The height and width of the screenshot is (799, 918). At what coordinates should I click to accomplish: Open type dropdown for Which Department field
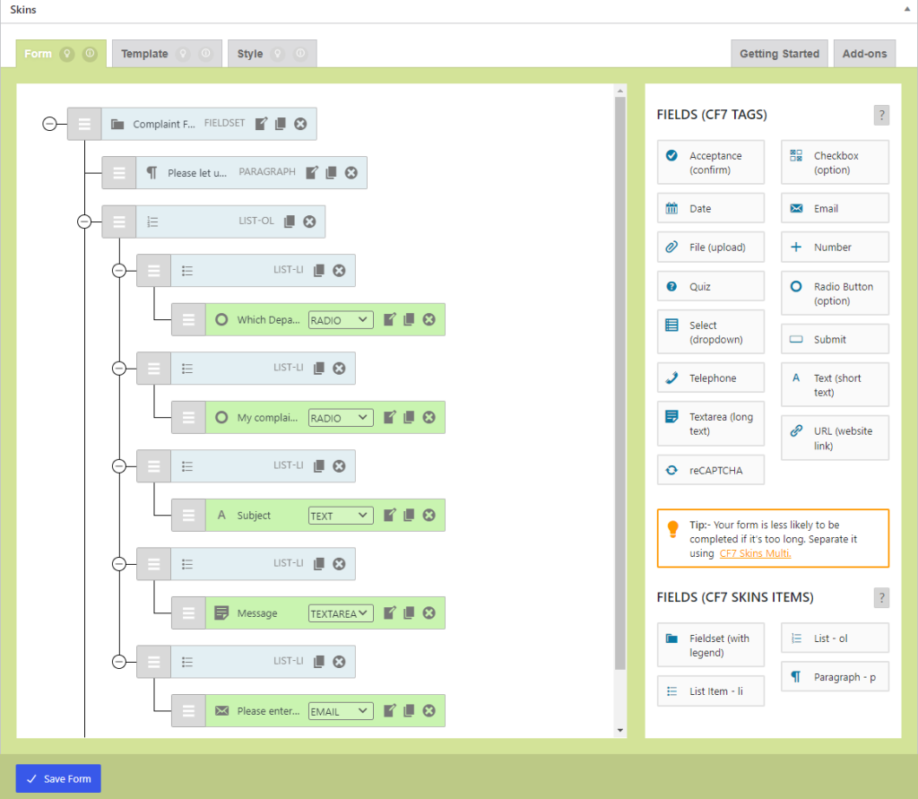coord(341,320)
